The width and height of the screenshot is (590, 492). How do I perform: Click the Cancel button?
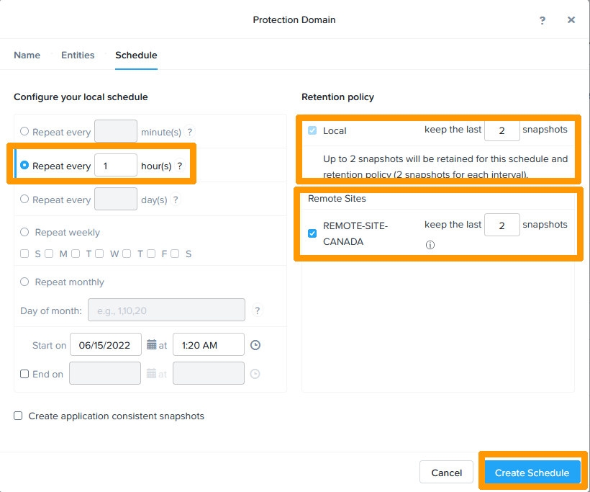[446, 473]
